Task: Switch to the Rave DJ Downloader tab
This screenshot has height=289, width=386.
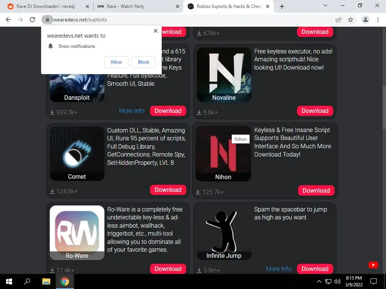Action: point(47,7)
